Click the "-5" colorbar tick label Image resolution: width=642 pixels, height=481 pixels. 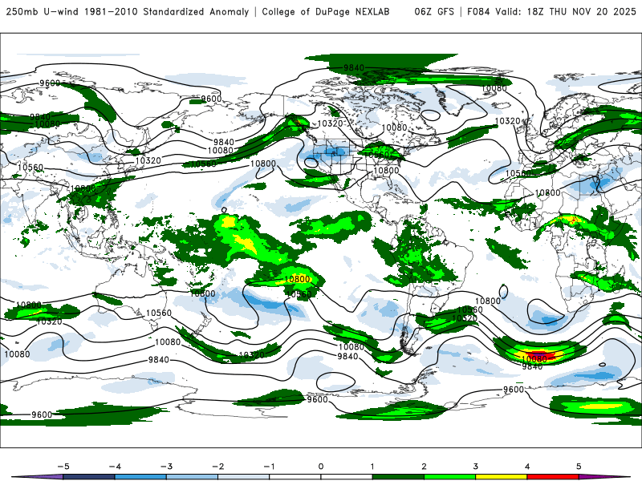tap(63, 467)
